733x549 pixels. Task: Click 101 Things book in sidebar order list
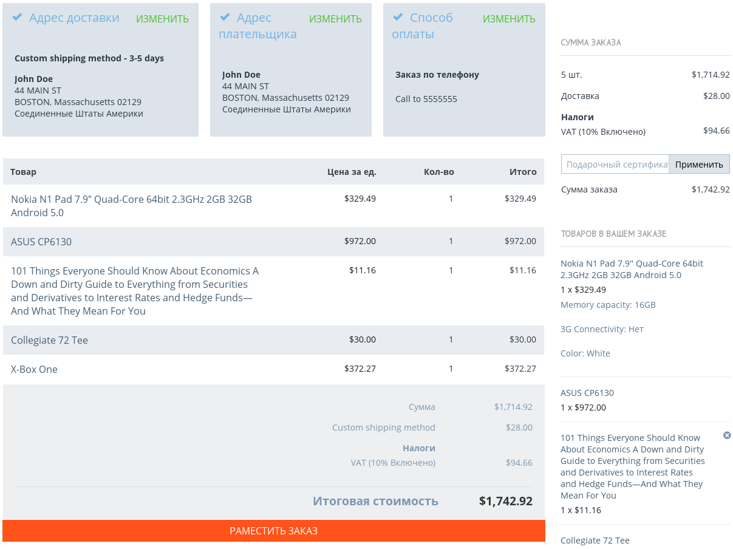(x=633, y=466)
